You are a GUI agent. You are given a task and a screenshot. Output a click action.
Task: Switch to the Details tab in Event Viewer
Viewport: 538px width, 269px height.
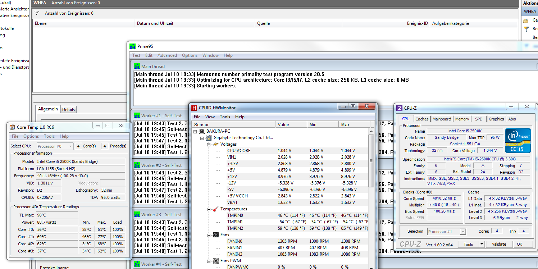pyautogui.click(x=68, y=110)
